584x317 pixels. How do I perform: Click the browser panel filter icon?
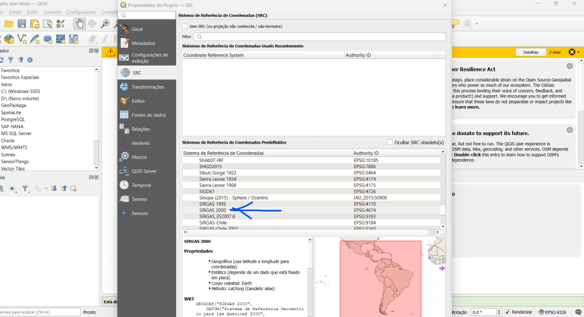10,60
